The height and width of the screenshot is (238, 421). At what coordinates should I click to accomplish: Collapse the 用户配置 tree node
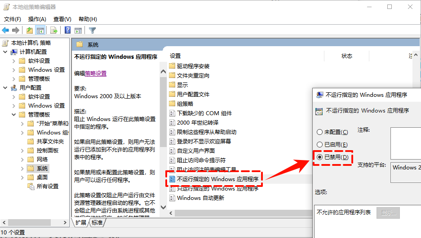click(5, 88)
